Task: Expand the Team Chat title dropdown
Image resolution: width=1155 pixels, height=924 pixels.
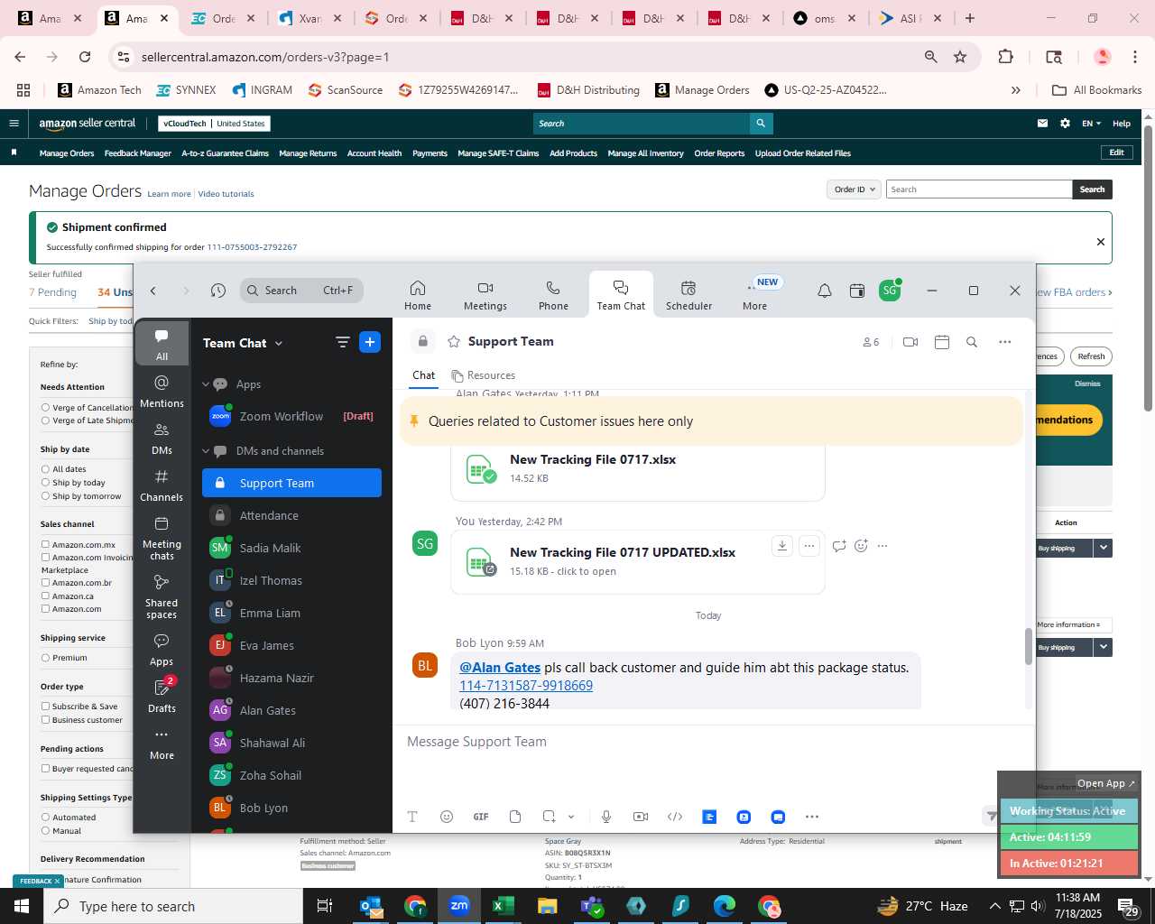Action: 279,344
